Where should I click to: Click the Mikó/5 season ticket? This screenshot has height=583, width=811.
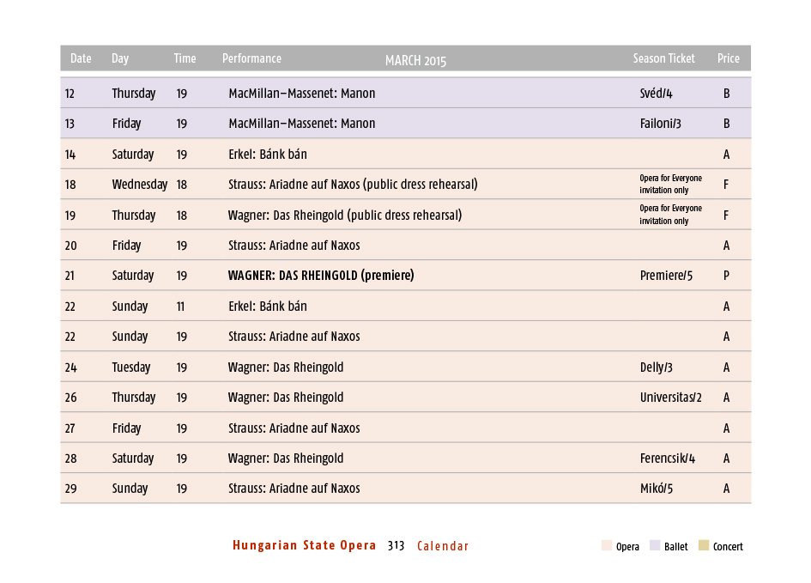[657, 489]
